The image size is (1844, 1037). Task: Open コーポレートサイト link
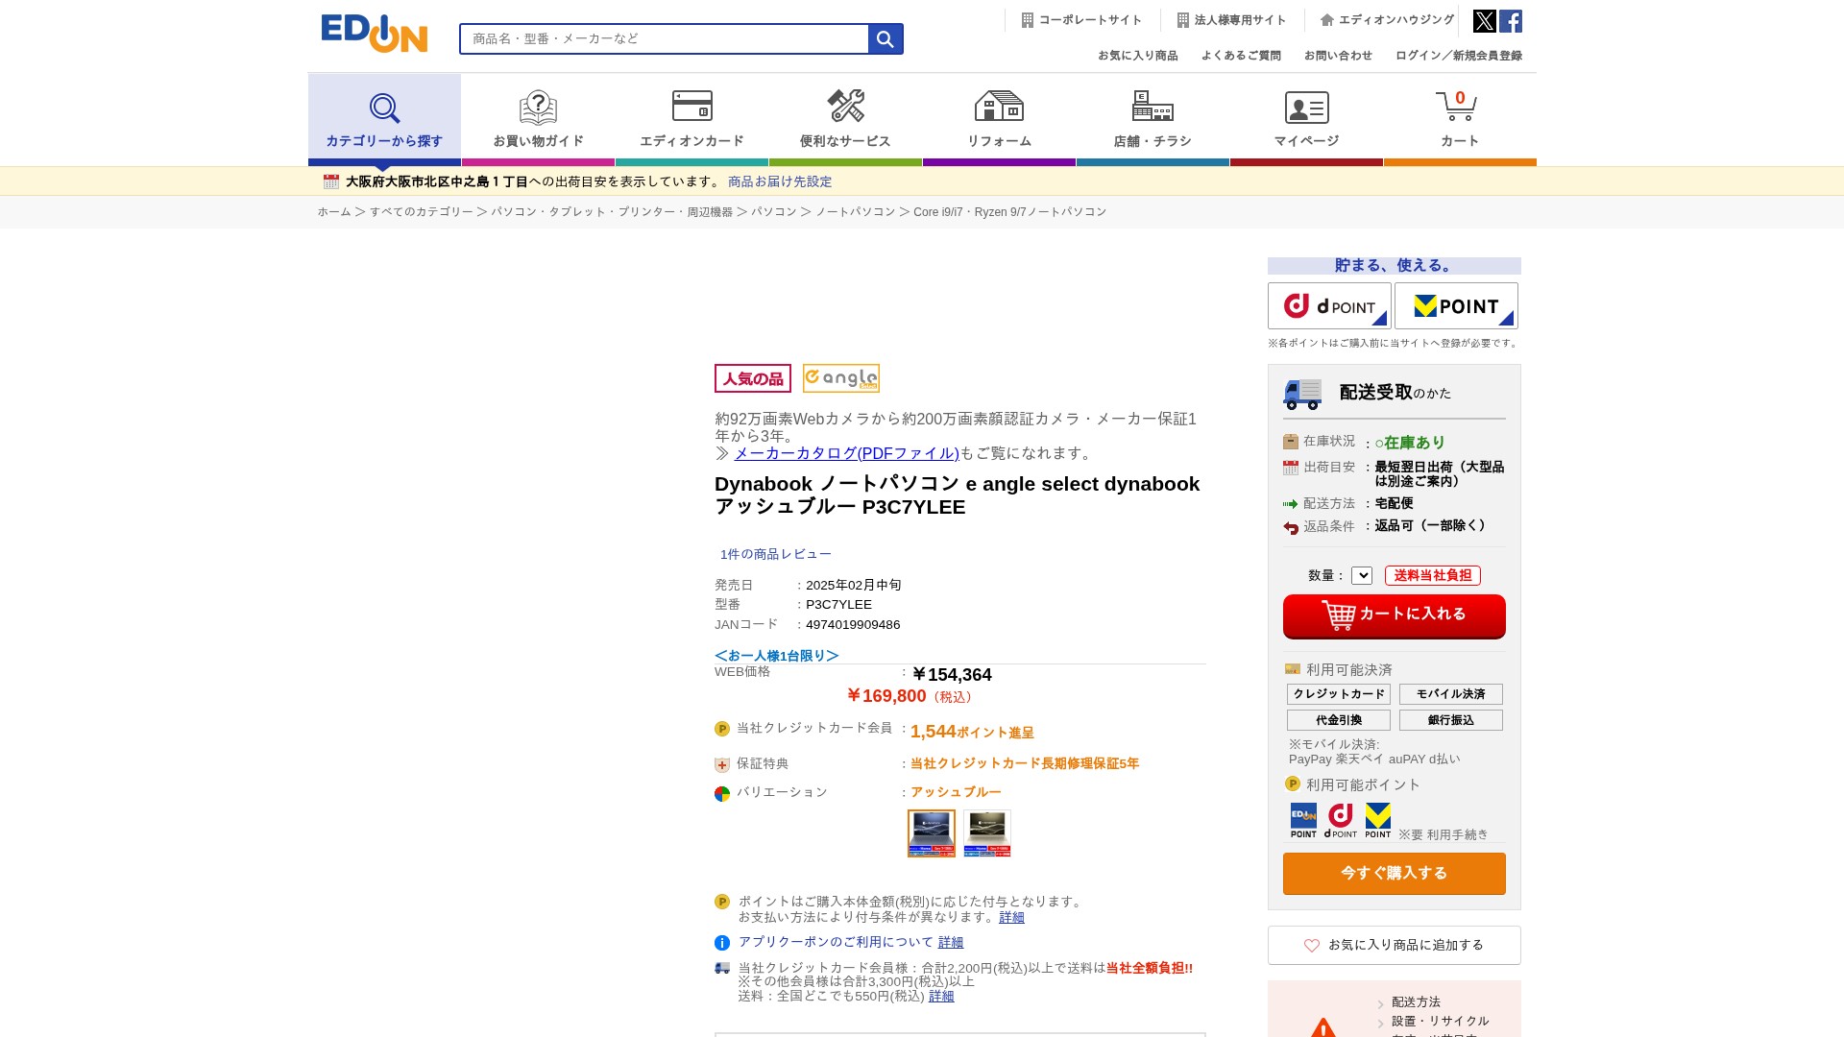tap(1081, 20)
